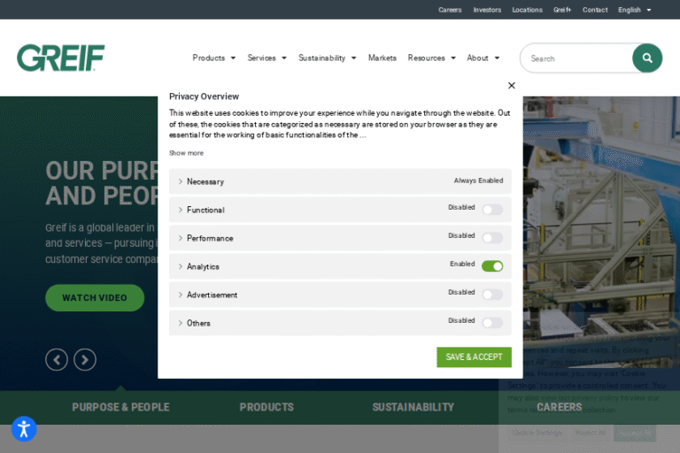Advance to next slide arrow
The width and height of the screenshot is (680, 453).
(x=85, y=359)
